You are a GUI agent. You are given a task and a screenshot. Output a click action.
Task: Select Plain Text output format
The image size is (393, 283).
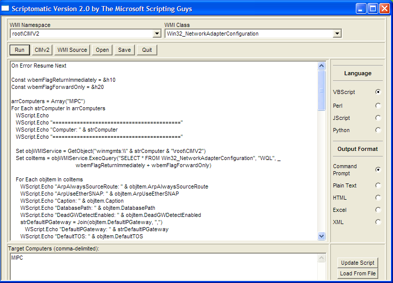coord(378,185)
